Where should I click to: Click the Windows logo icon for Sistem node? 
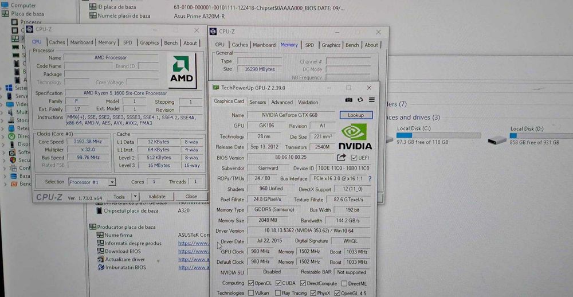coord(9,88)
